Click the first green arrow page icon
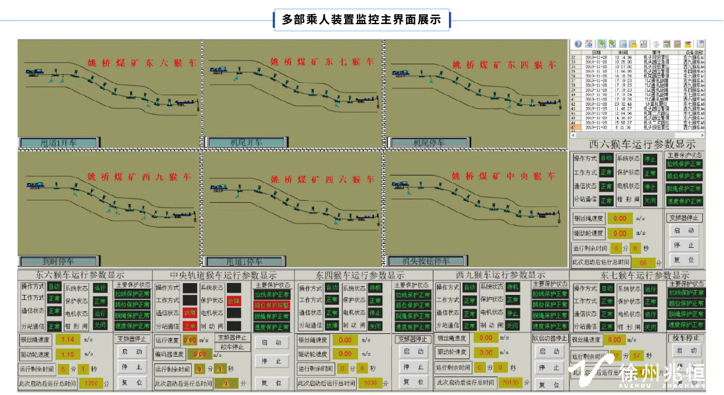Viewport: 724px width, 395px height. coord(601,44)
